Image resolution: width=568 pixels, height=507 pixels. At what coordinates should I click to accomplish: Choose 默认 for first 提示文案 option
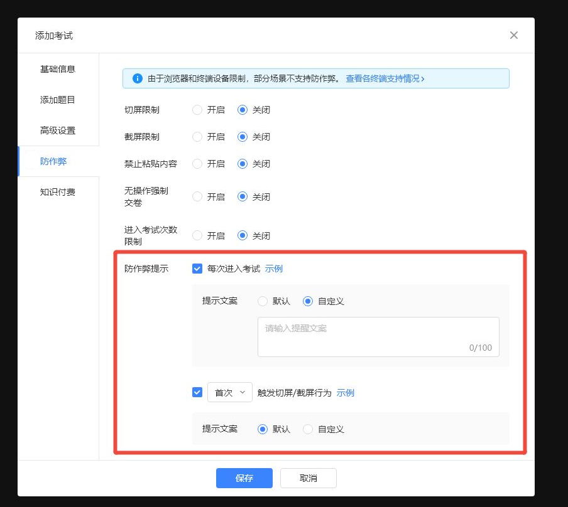click(263, 301)
